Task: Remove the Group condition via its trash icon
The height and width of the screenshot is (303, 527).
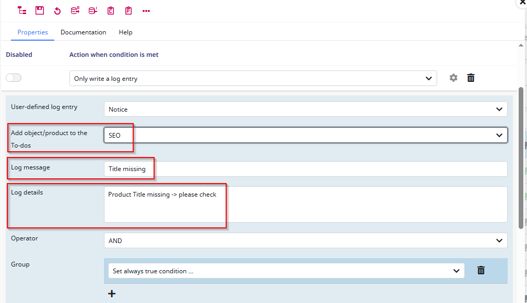Action: click(481, 270)
